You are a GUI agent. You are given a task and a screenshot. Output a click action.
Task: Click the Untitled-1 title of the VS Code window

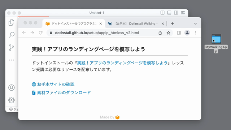[x=97, y=13]
